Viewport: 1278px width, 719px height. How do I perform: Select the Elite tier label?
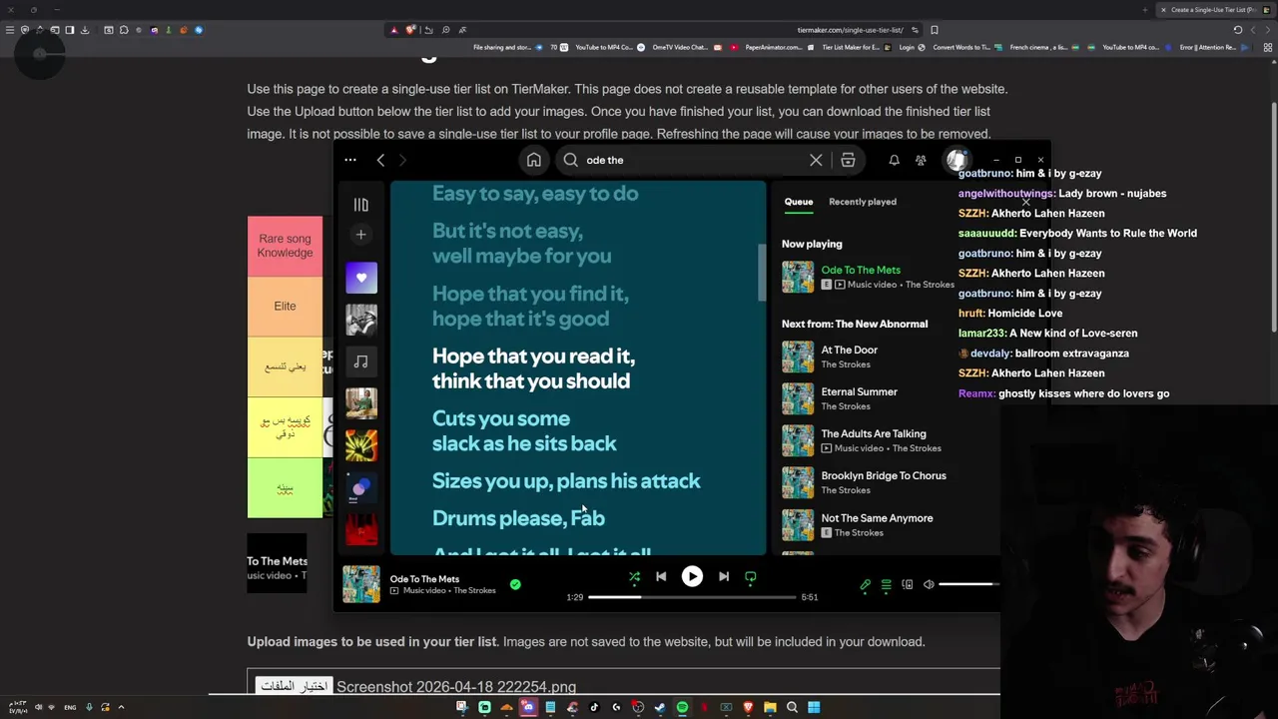tap(285, 306)
